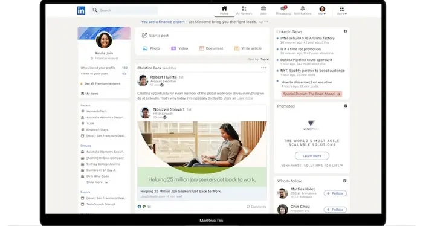Viewport: 423px width, 226px height.
Task: Click the Venophase logo
Action: [x=311, y=125]
